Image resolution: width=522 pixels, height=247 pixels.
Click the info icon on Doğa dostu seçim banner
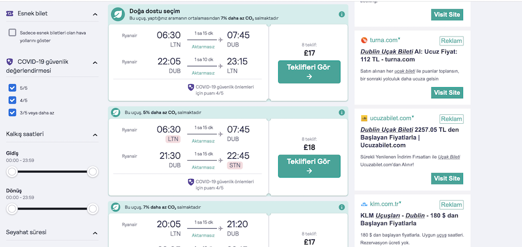(341, 14)
